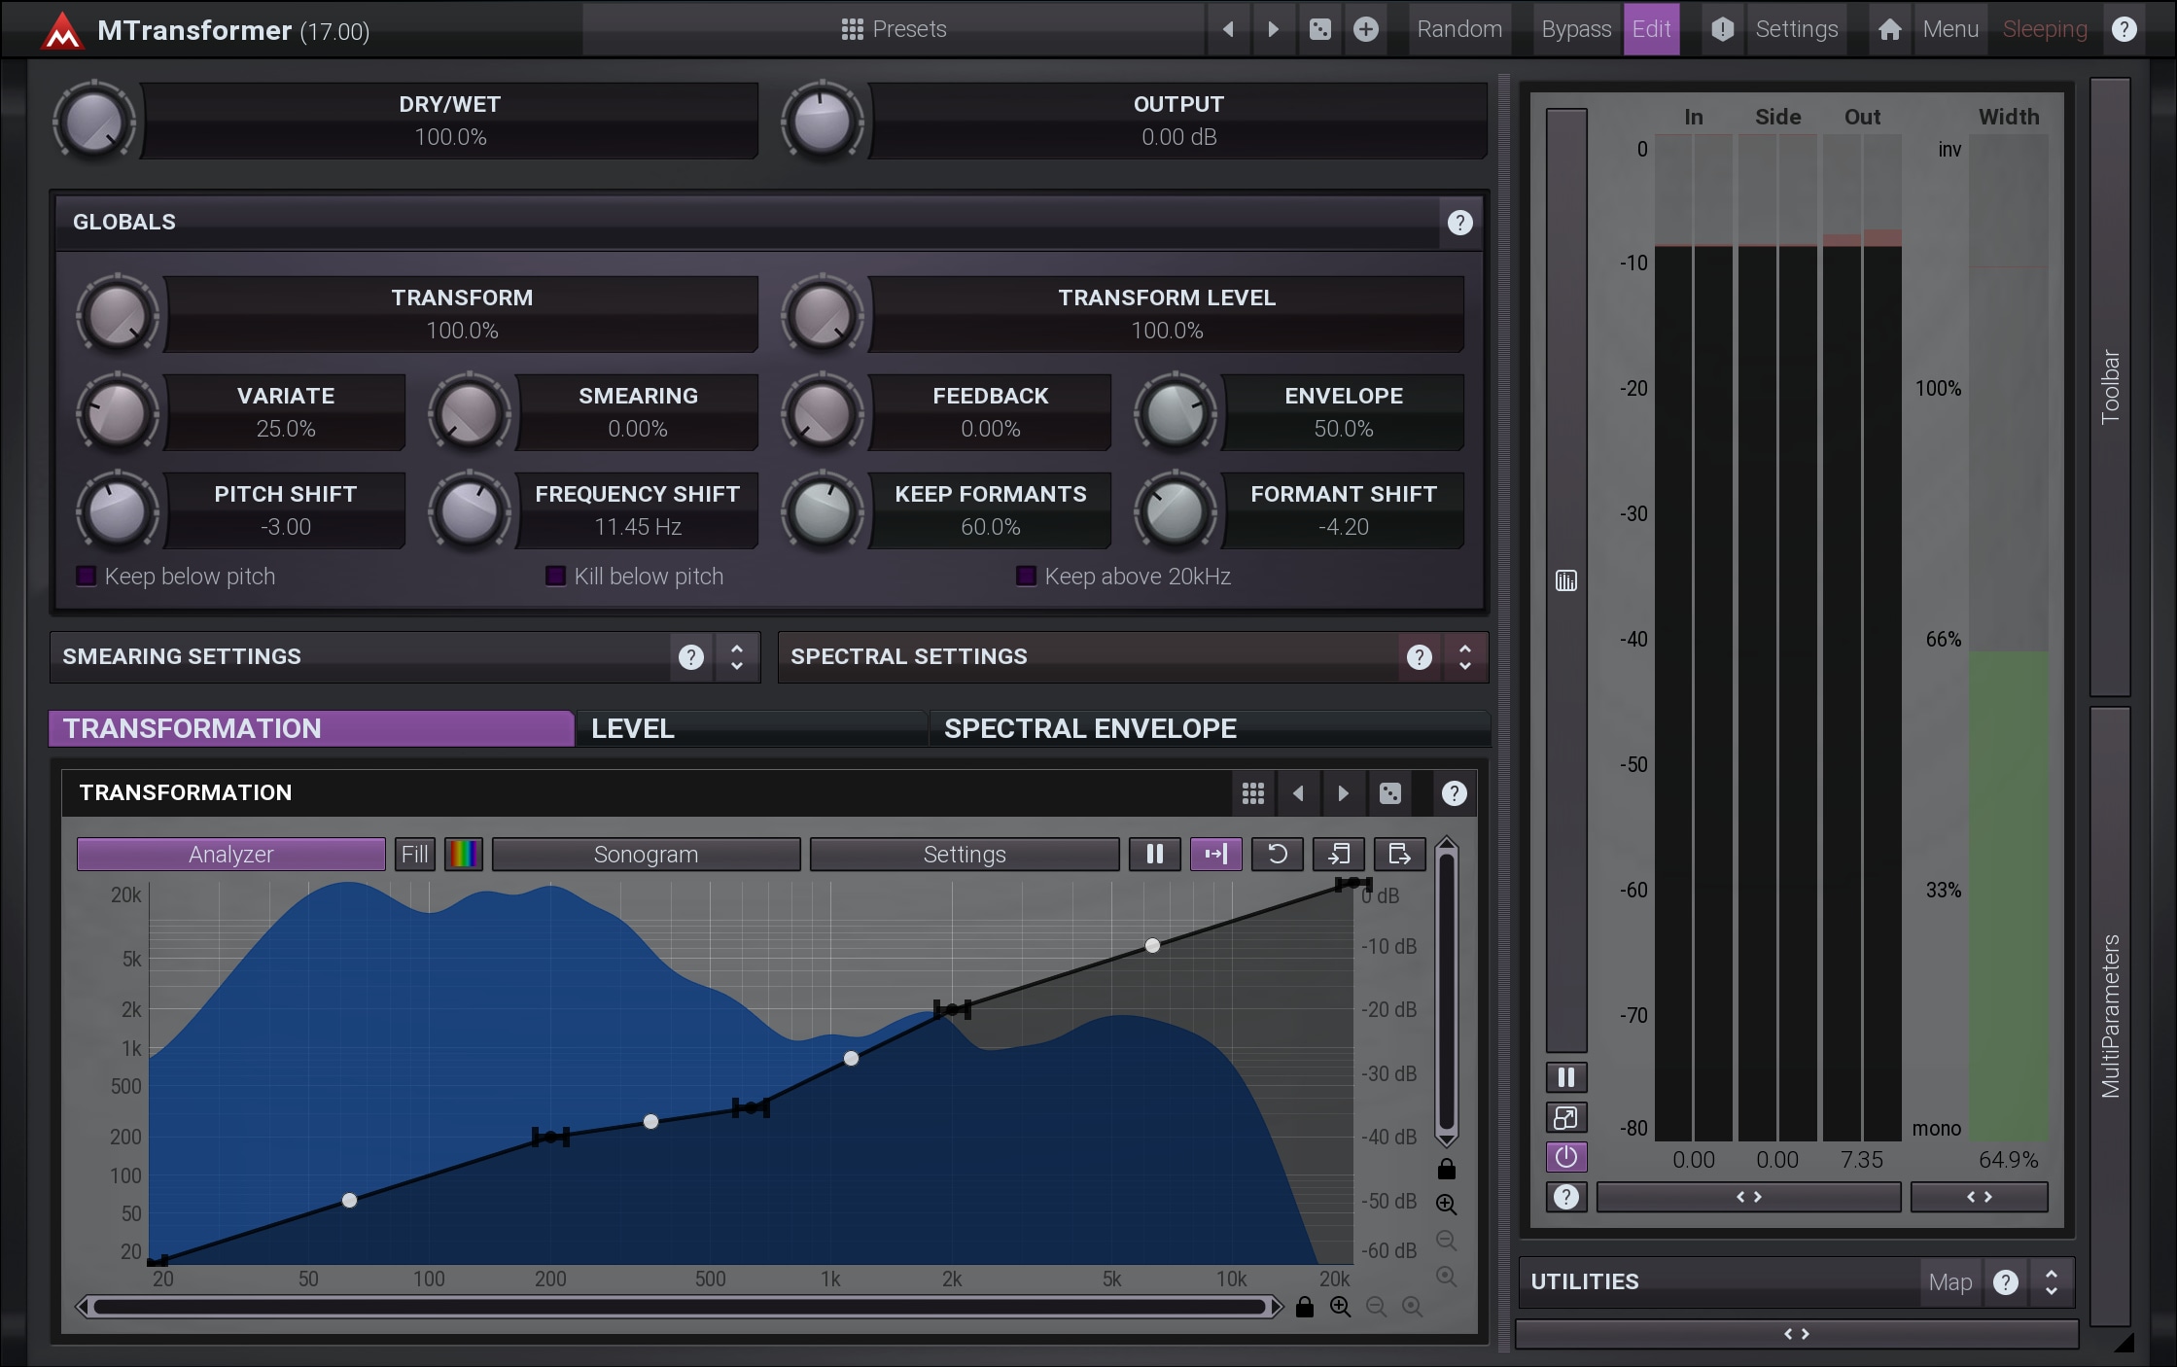Enable Keep below pitch checkbox
This screenshot has height=1367, width=2177.
(87, 577)
